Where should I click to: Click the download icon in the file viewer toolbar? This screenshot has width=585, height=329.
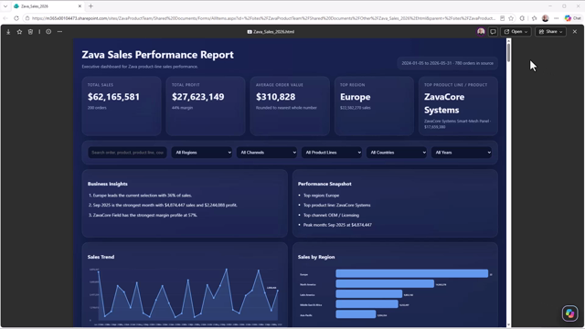coord(8,32)
